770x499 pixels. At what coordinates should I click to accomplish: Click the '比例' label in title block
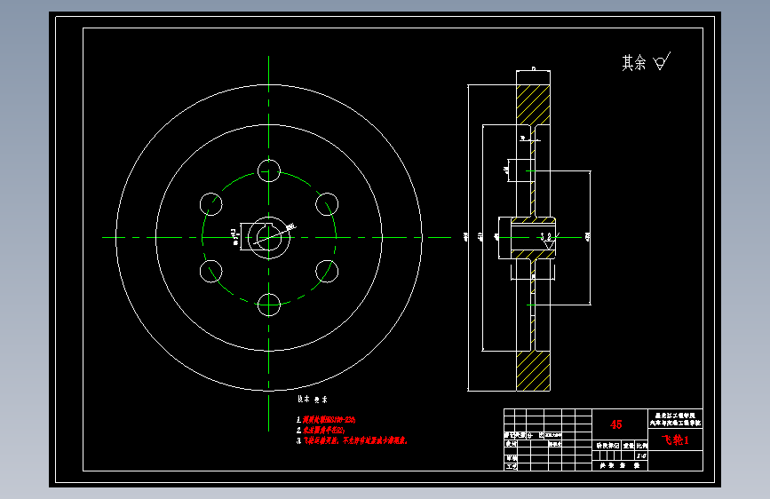(x=642, y=446)
